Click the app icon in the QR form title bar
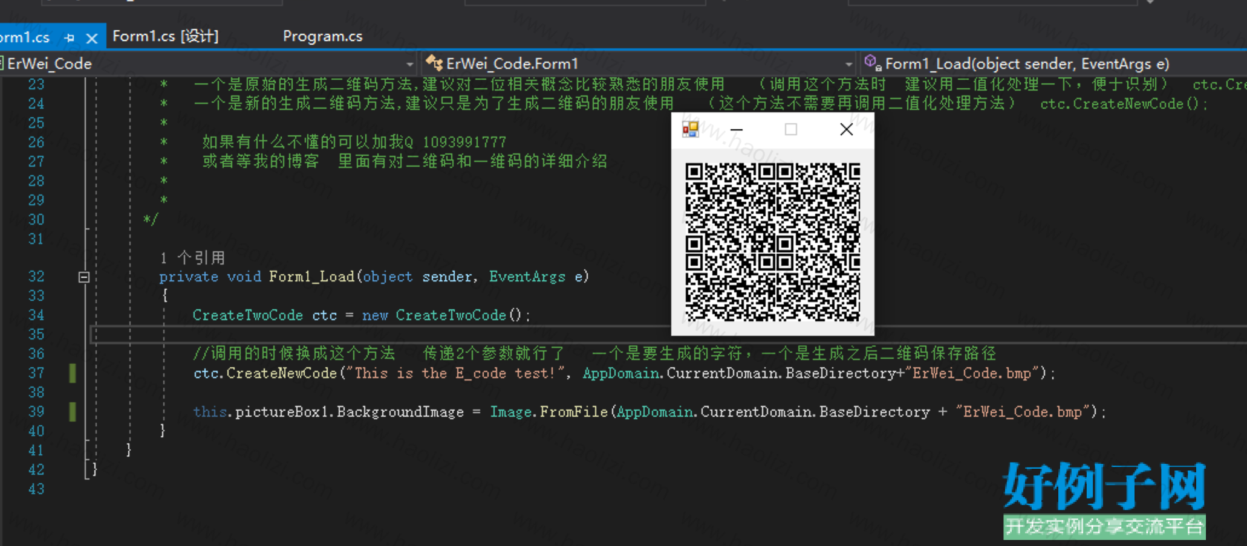 (690, 129)
